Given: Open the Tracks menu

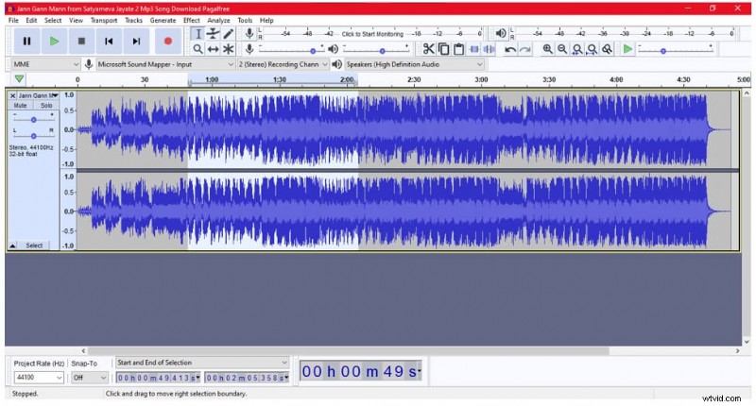Looking at the screenshot, I should pos(133,20).
